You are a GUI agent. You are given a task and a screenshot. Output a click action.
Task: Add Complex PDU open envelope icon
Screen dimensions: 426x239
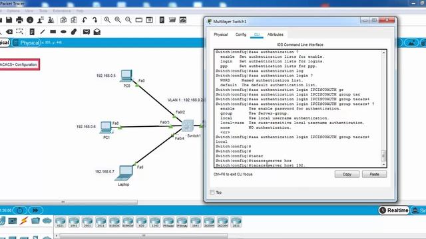97,32
